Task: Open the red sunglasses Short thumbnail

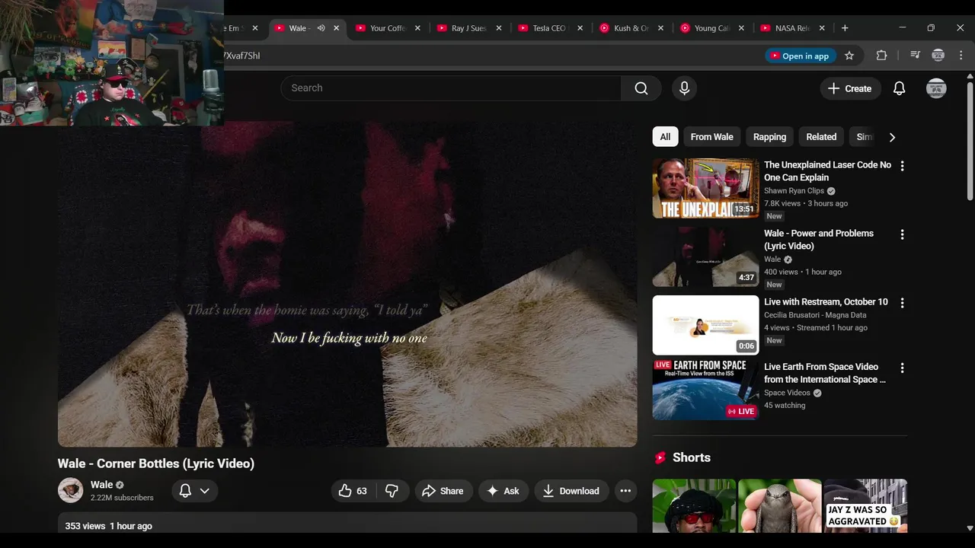Action: point(694,505)
